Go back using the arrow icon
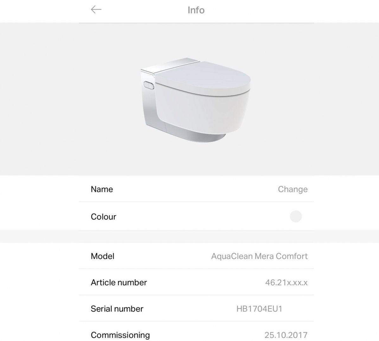Image resolution: width=379 pixels, height=341 pixels. pos(96,10)
